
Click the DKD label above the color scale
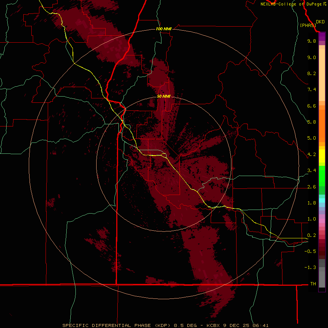pos(320,22)
